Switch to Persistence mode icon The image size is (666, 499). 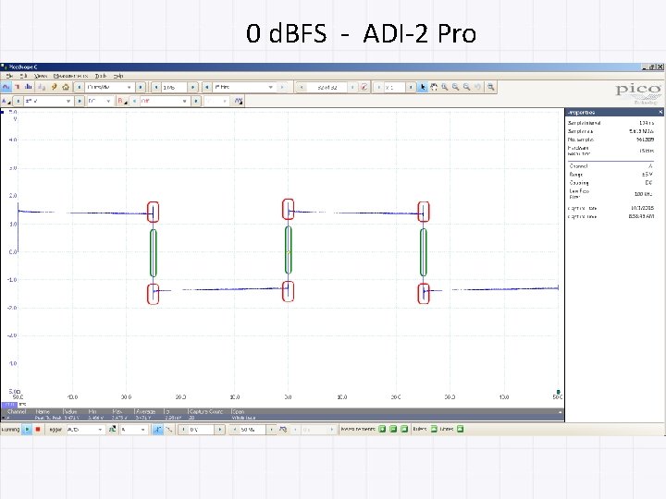point(18,87)
